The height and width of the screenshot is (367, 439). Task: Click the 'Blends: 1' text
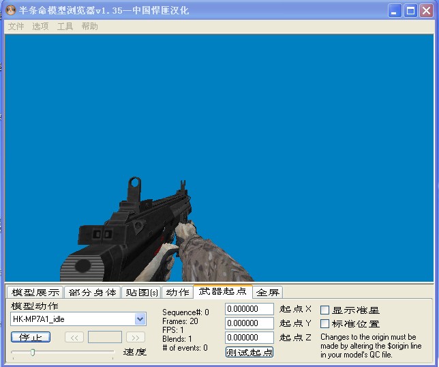point(177,339)
